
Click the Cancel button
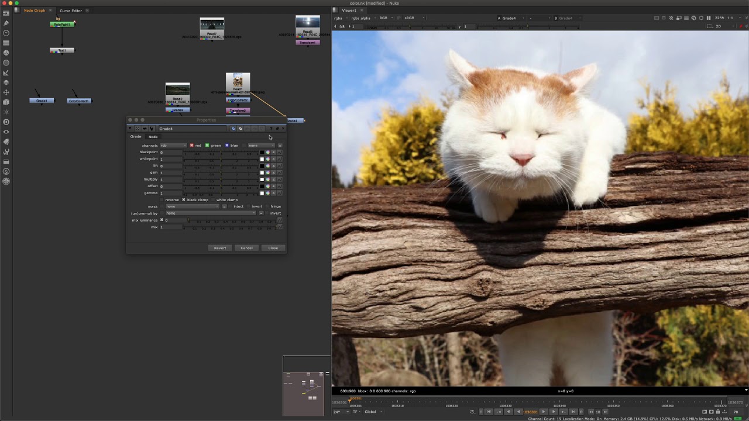(x=246, y=248)
